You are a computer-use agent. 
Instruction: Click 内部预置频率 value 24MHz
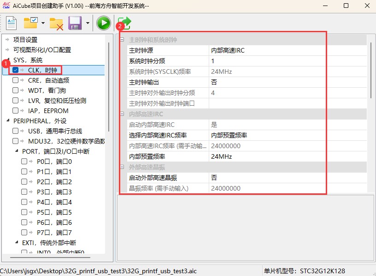288,156
